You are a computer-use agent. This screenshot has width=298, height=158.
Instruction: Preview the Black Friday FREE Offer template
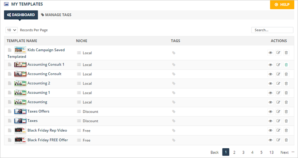pos(271,140)
